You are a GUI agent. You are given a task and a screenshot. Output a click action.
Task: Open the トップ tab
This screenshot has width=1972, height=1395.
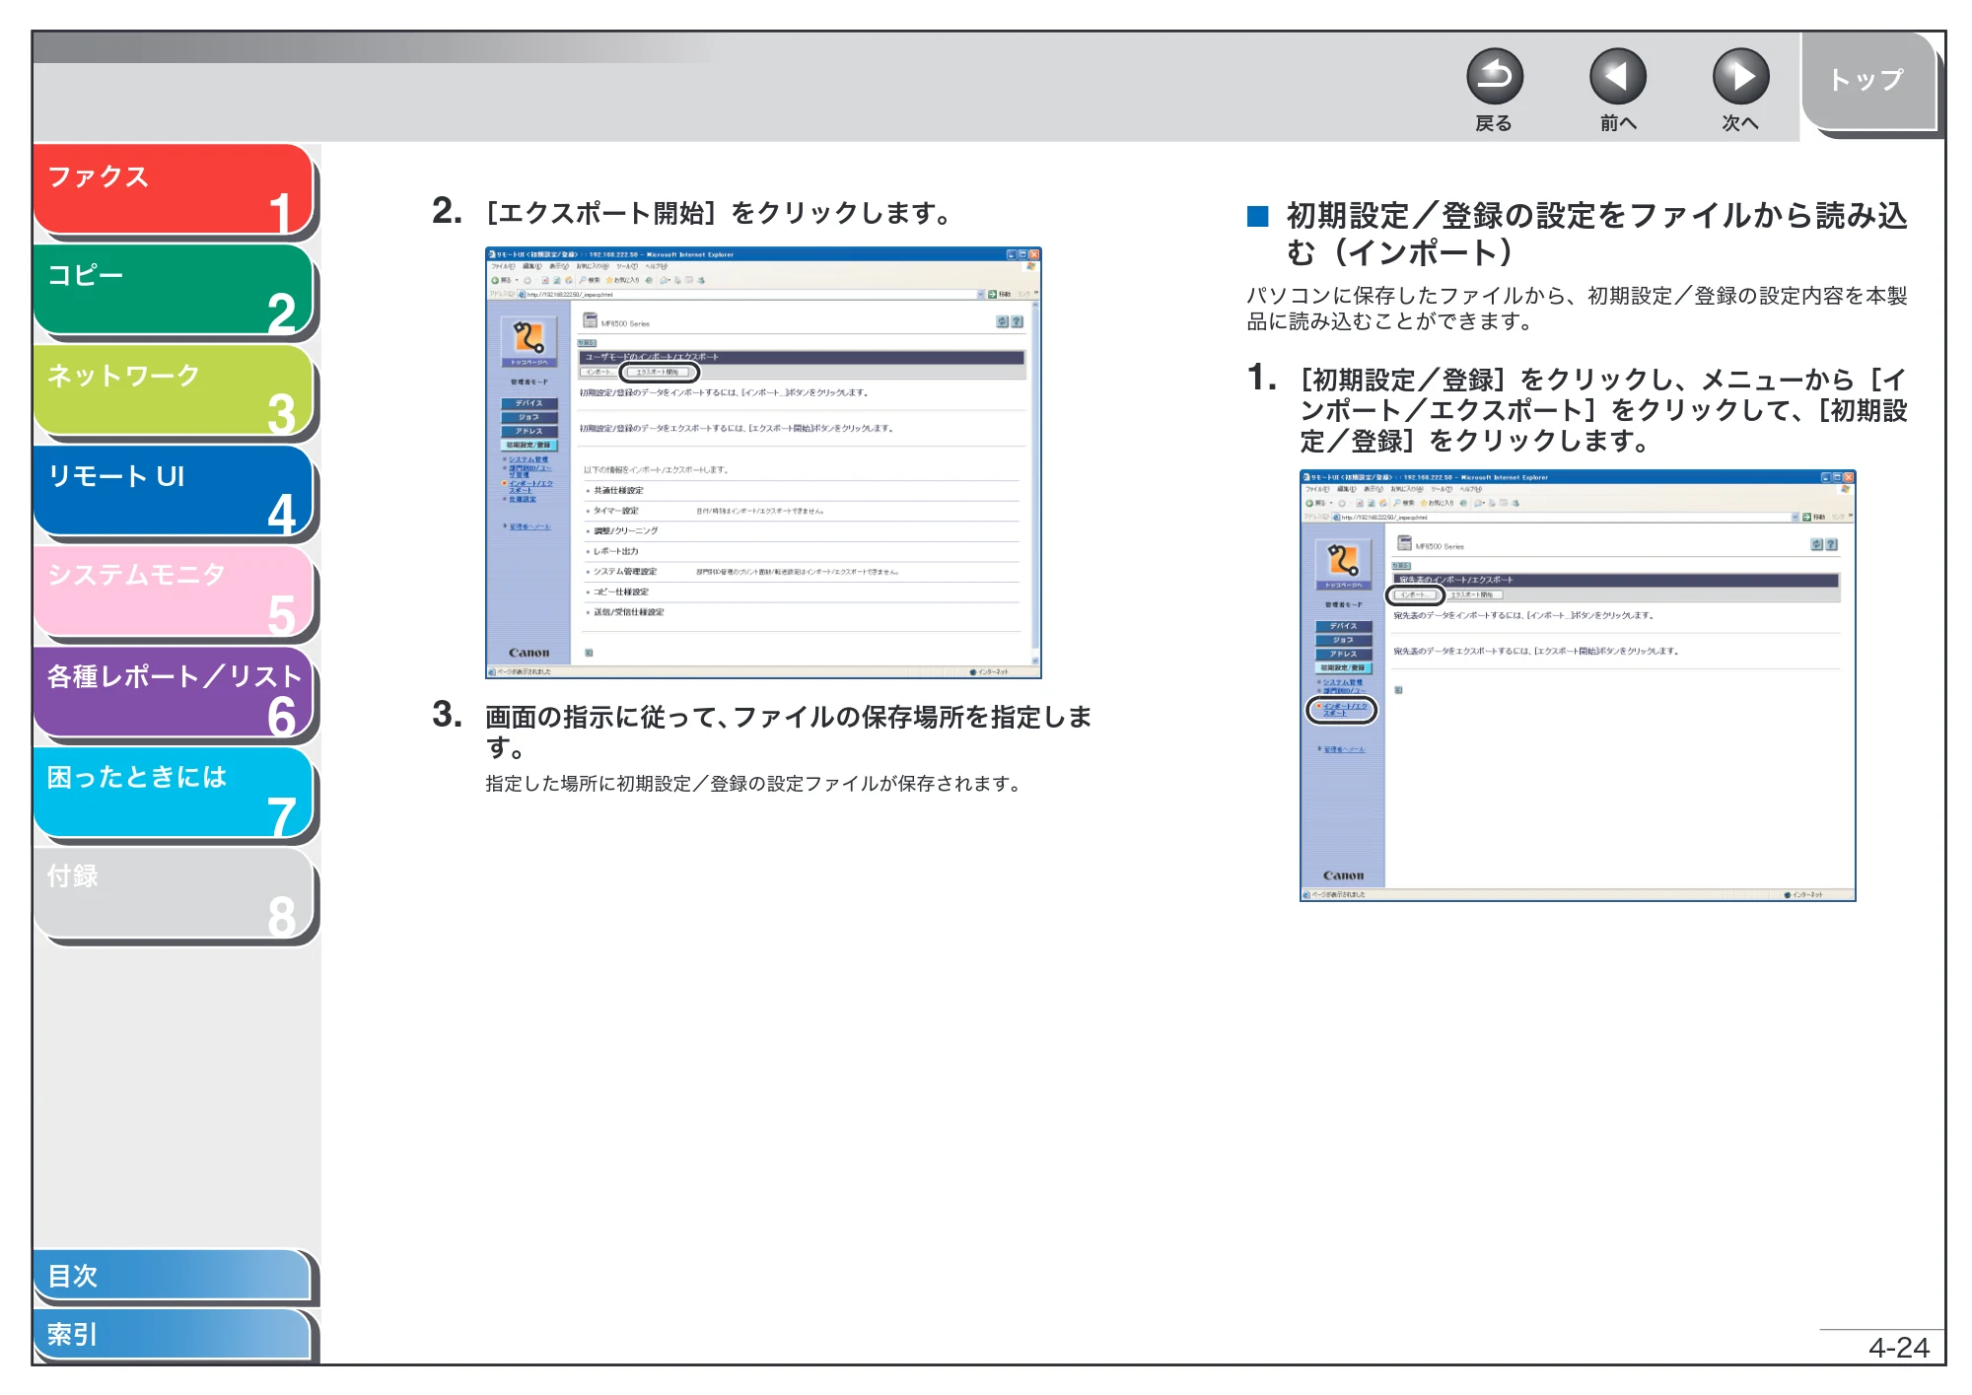[1867, 81]
